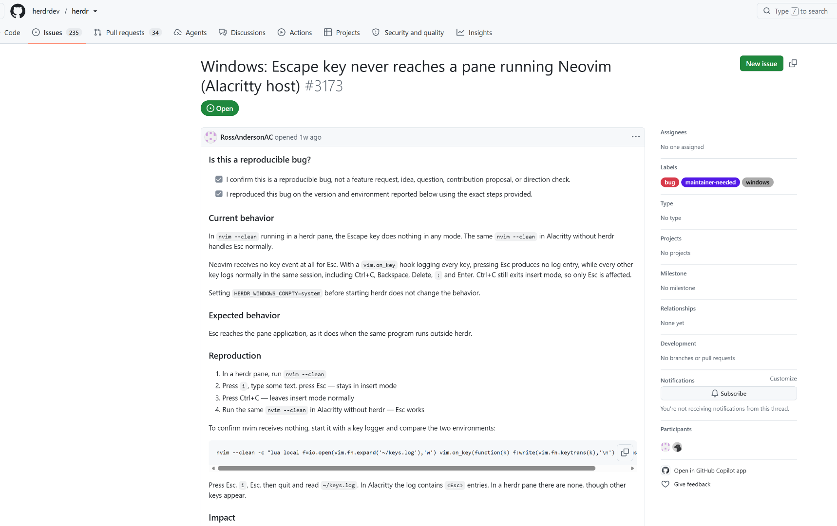This screenshot has width=837, height=526.
Task: Click the ~/keys.log inline code
Action: (339, 486)
